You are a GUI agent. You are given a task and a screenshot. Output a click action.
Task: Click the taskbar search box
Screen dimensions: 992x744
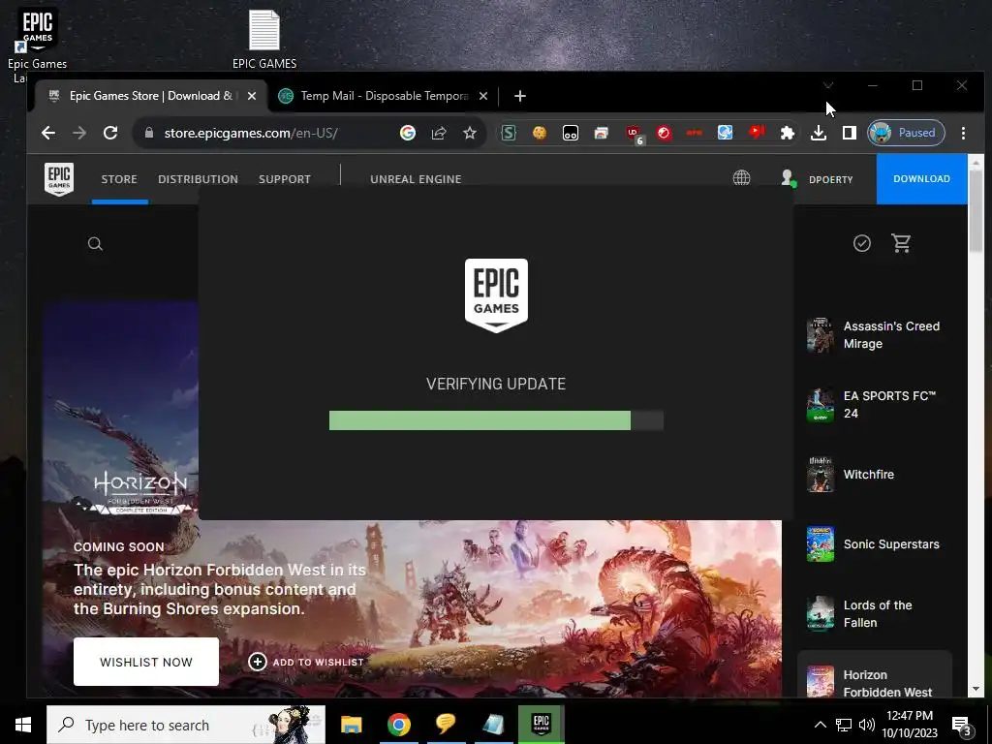[186, 725]
